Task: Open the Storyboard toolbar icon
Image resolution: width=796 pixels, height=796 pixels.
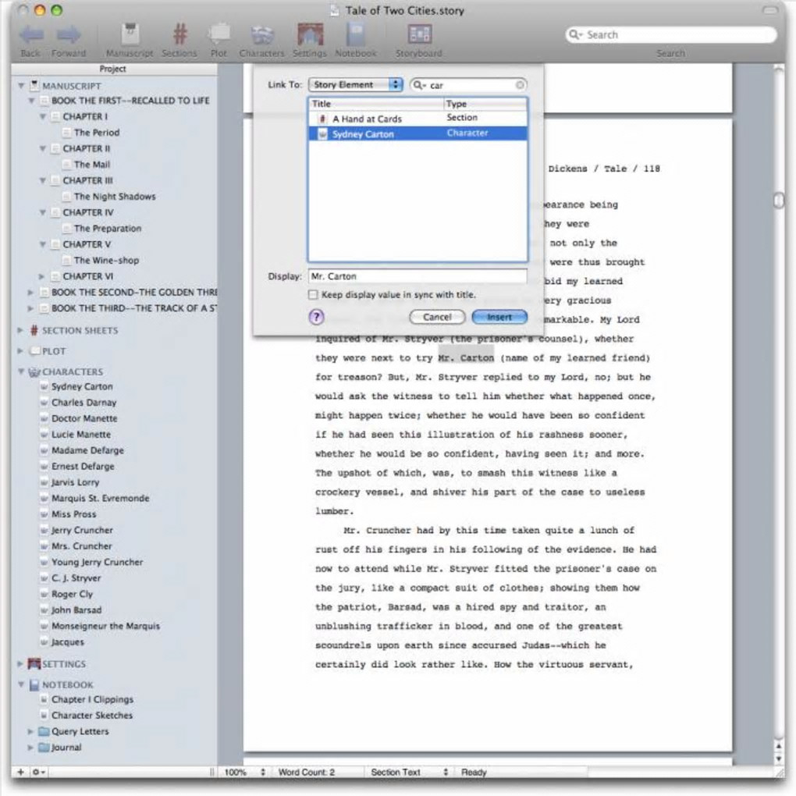Action: (x=419, y=34)
